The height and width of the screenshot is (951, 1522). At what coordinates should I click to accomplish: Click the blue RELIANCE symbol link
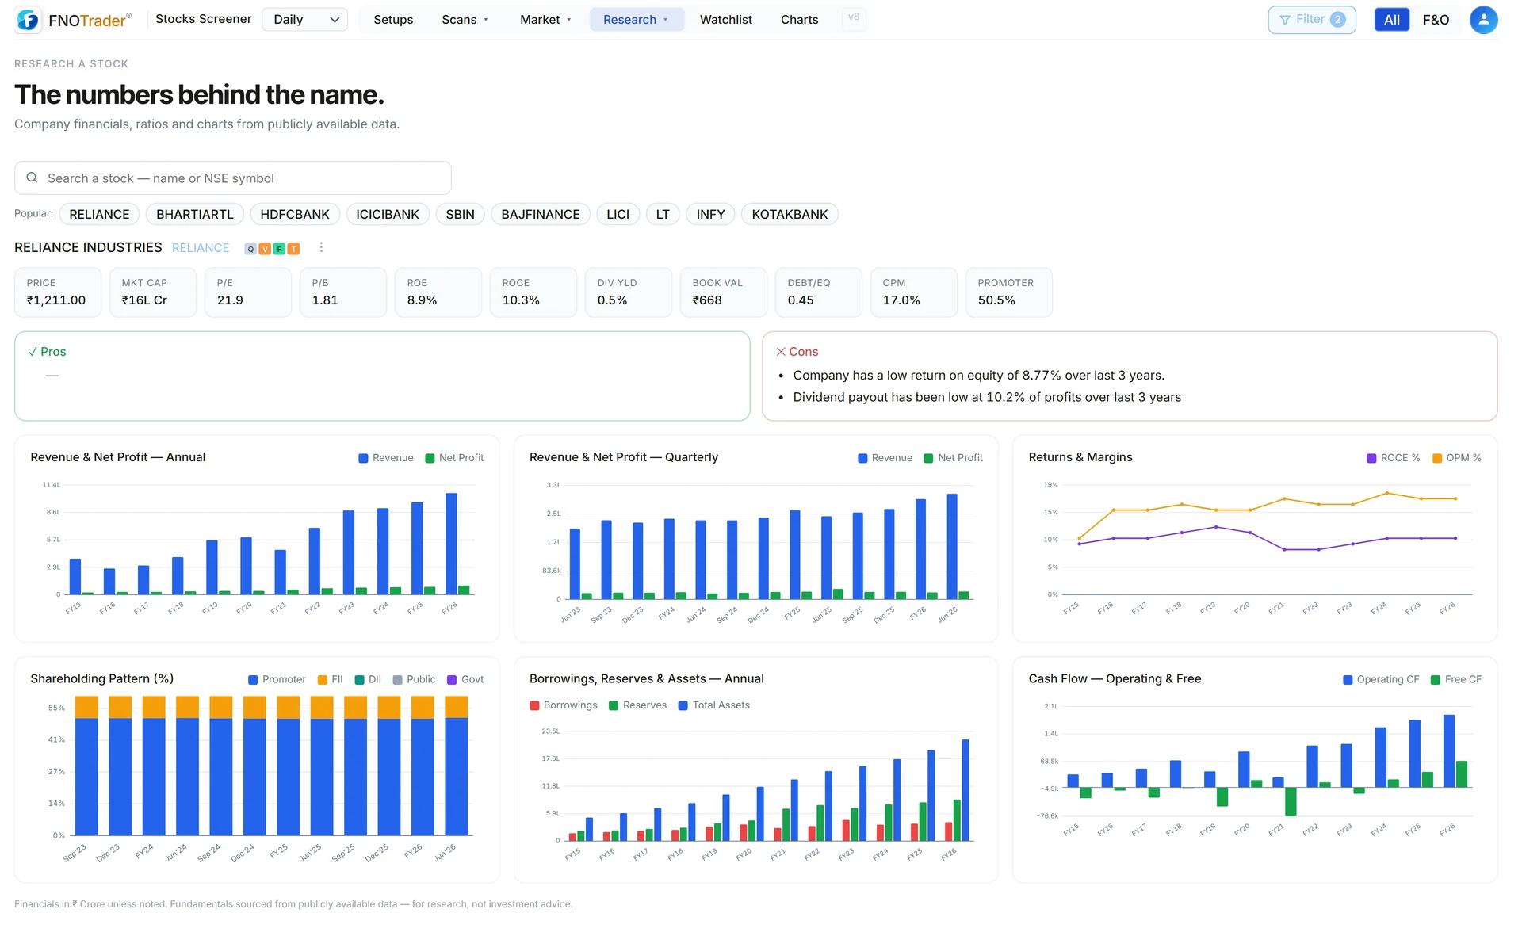(201, 248)
